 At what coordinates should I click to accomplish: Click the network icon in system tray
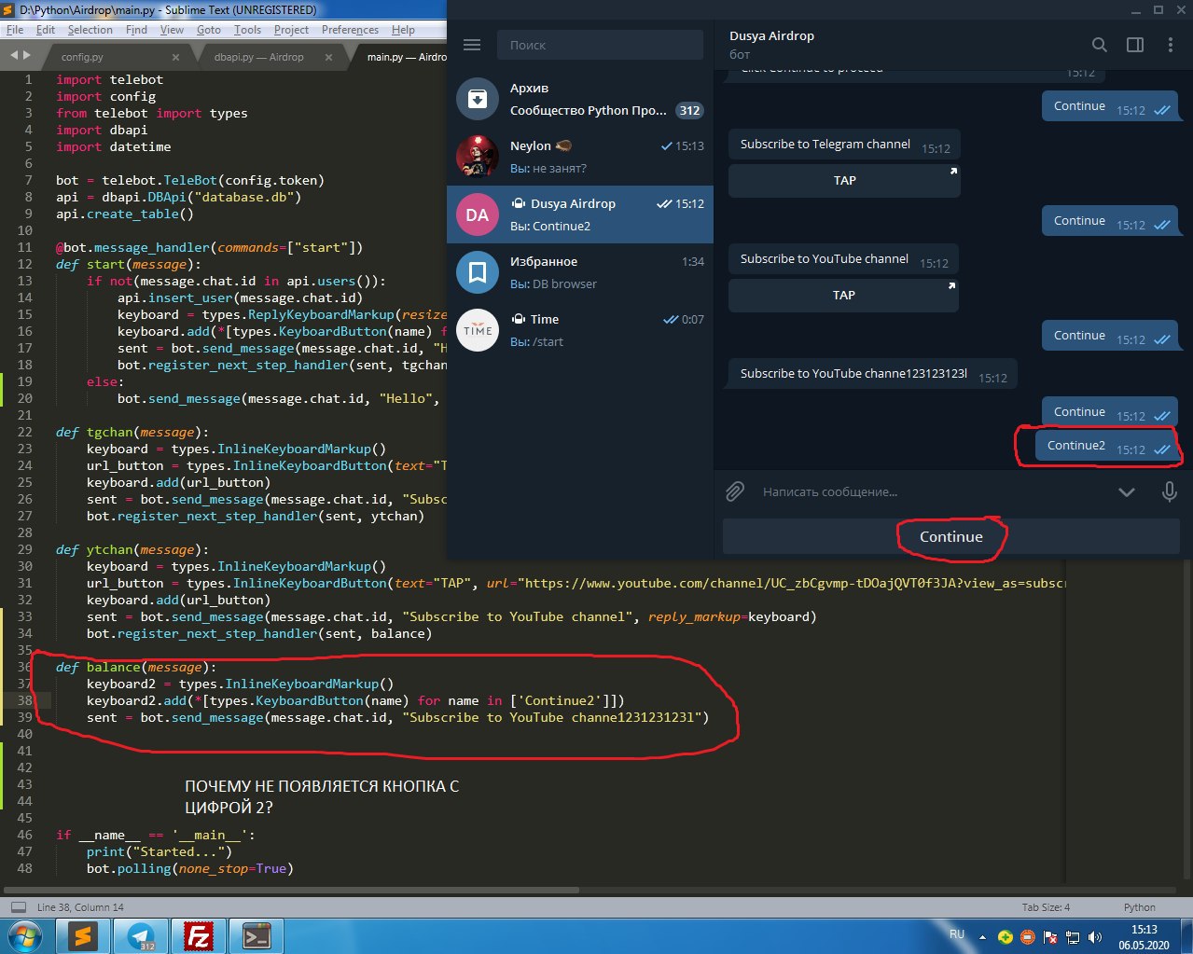tap(1073, 937)
